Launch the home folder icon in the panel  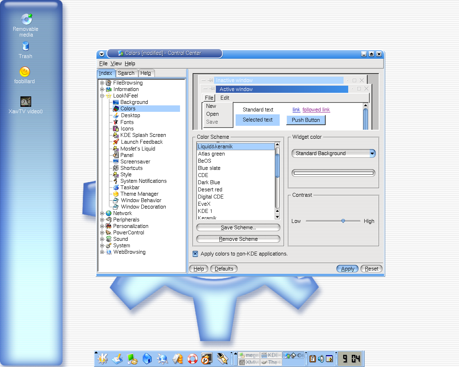pyautogui.click(x=147, y=358)
